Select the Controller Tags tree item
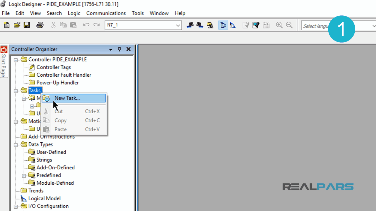 53,67
